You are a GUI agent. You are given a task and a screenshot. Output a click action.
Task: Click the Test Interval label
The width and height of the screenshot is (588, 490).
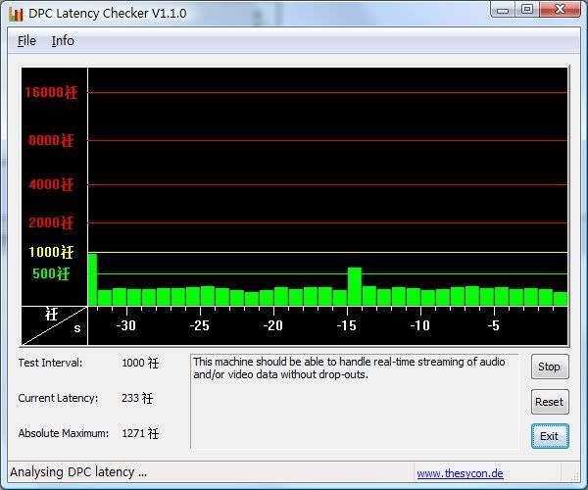(50, 363)
